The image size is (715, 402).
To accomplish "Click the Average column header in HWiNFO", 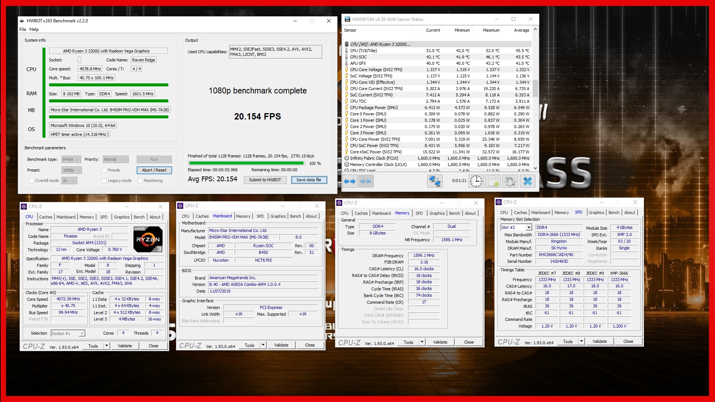I will pyautogui.click(x=521, y=30).
